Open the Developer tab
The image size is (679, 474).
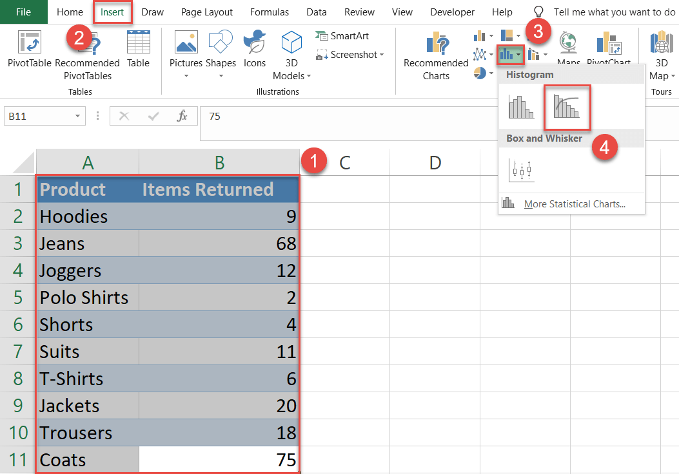(452, 12)
